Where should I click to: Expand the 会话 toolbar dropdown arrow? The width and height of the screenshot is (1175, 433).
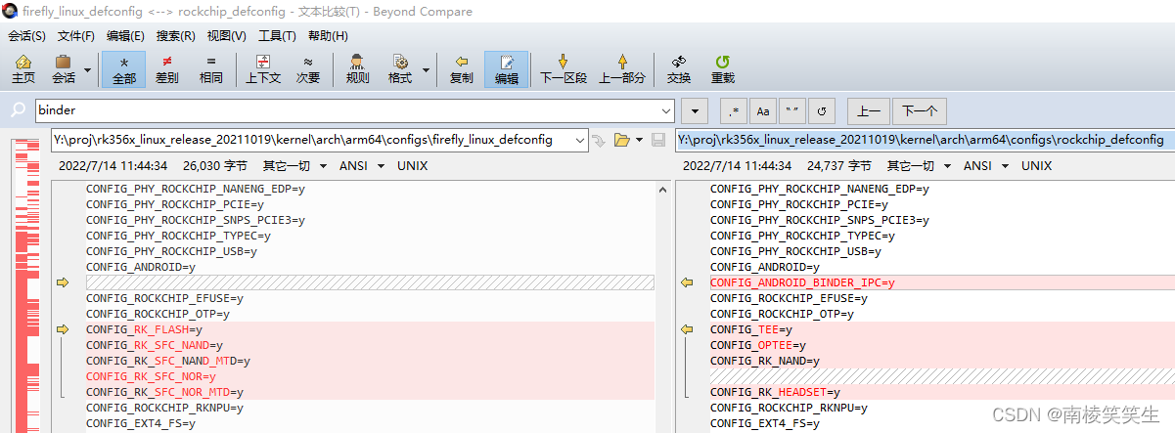[88, 70]
